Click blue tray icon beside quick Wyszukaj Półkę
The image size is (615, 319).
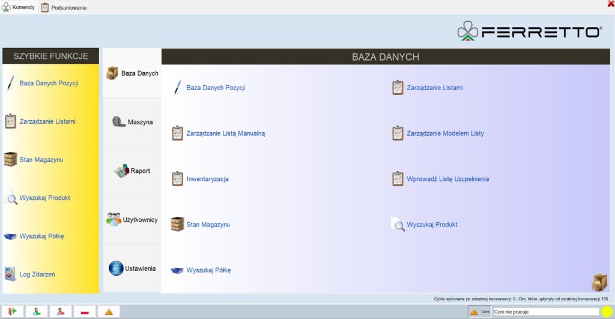click(x=10, y=236)
